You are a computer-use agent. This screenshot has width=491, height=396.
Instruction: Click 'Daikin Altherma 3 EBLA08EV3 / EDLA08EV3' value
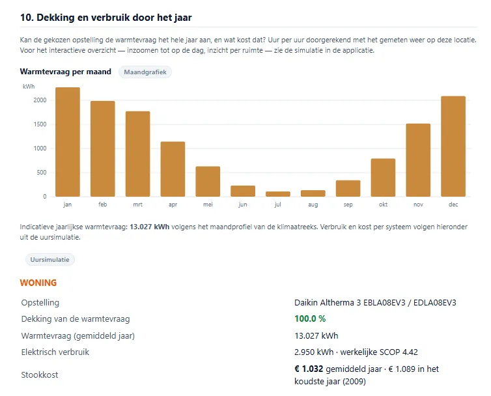[375, 303]
